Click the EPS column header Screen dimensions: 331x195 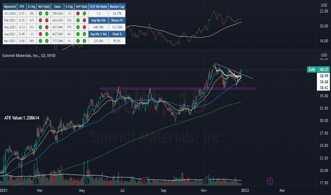point(22,7)
